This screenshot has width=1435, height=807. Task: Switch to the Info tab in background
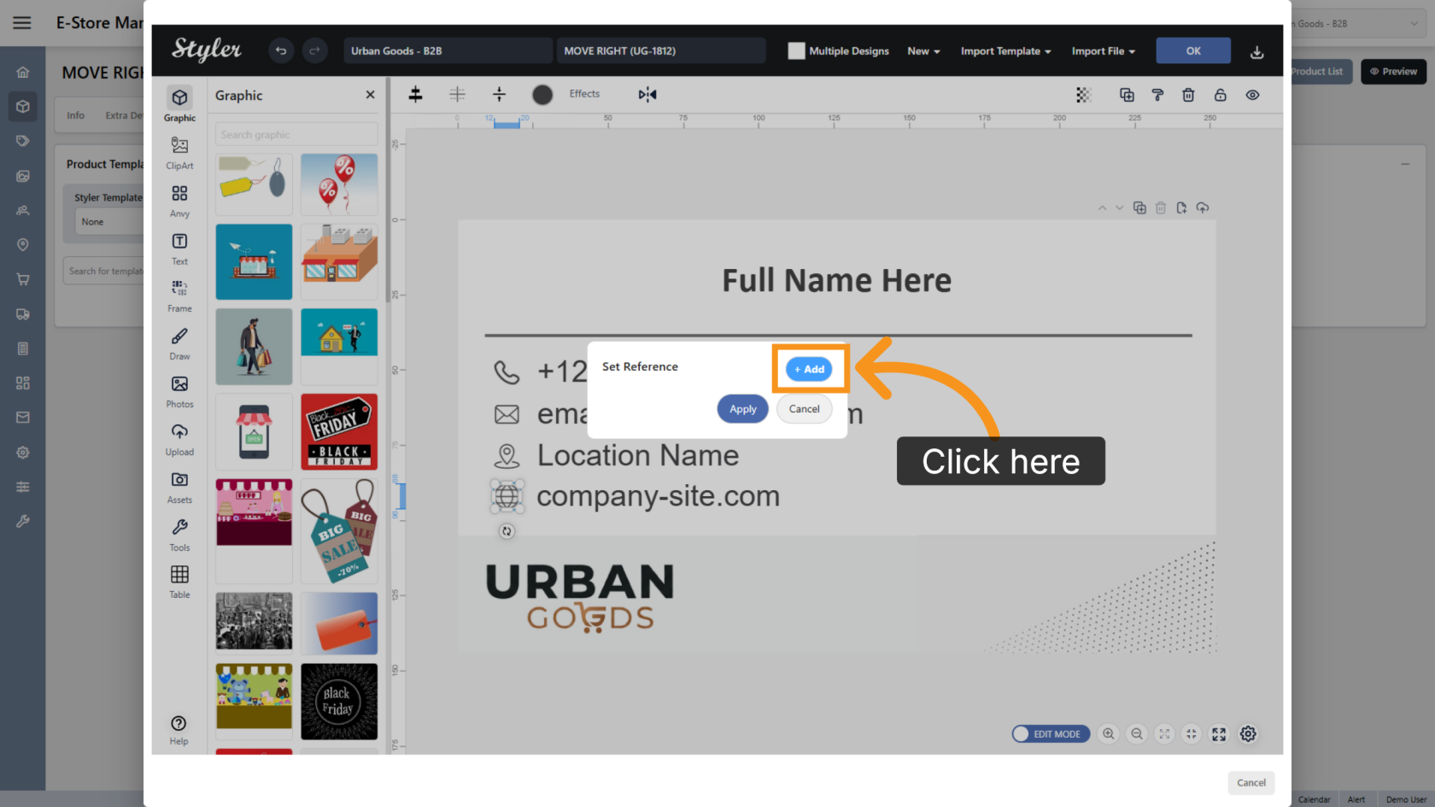pyautogui.click(x=76, y=115)
